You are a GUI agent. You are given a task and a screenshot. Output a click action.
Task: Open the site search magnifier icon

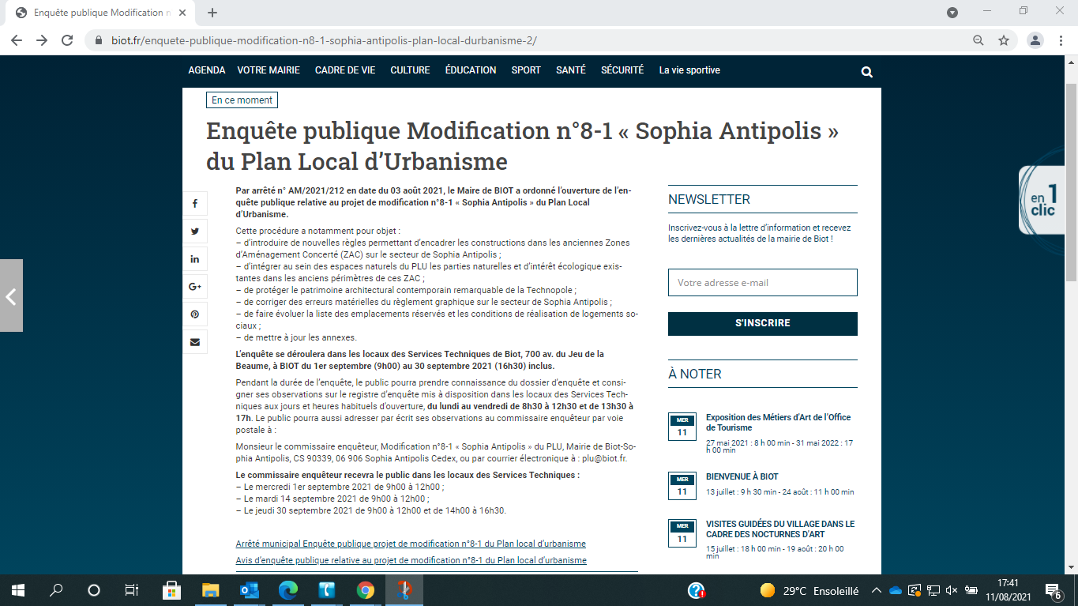[x=866, y=72]
